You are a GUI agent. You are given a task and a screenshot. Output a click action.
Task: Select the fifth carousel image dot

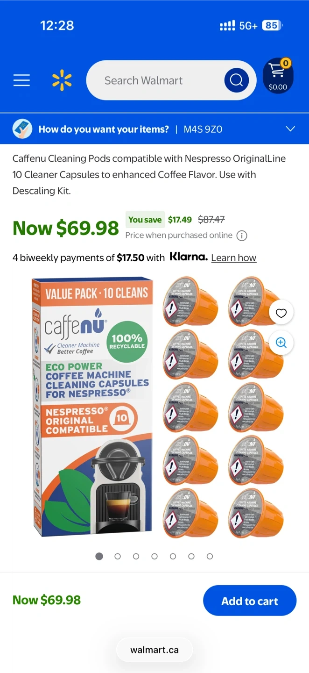coord(173,556)
